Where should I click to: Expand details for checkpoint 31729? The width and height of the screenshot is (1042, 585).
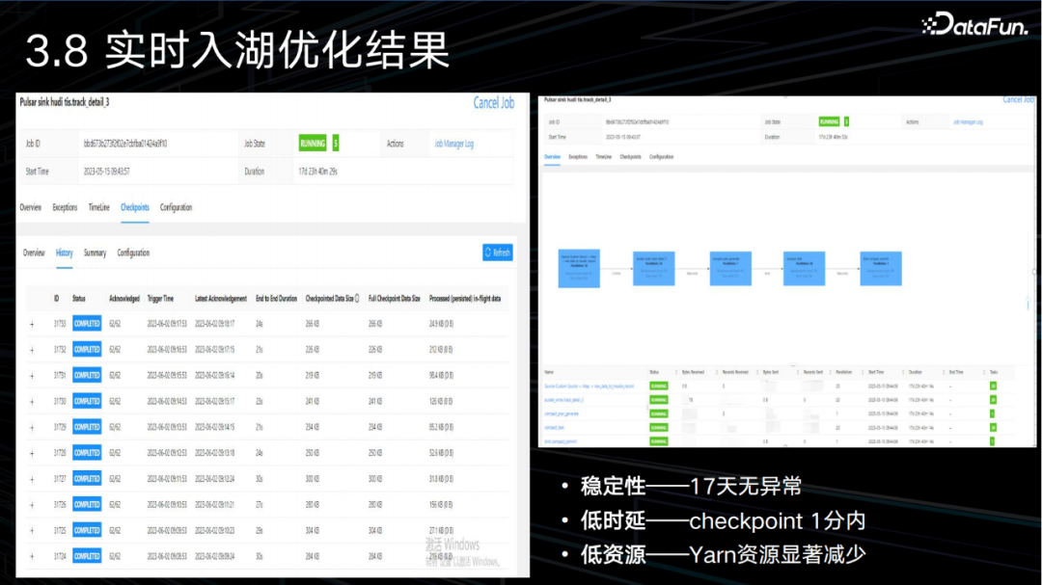coord(32,427)
